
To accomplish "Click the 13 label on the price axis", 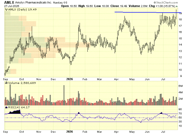I will [x=180, y=51].
